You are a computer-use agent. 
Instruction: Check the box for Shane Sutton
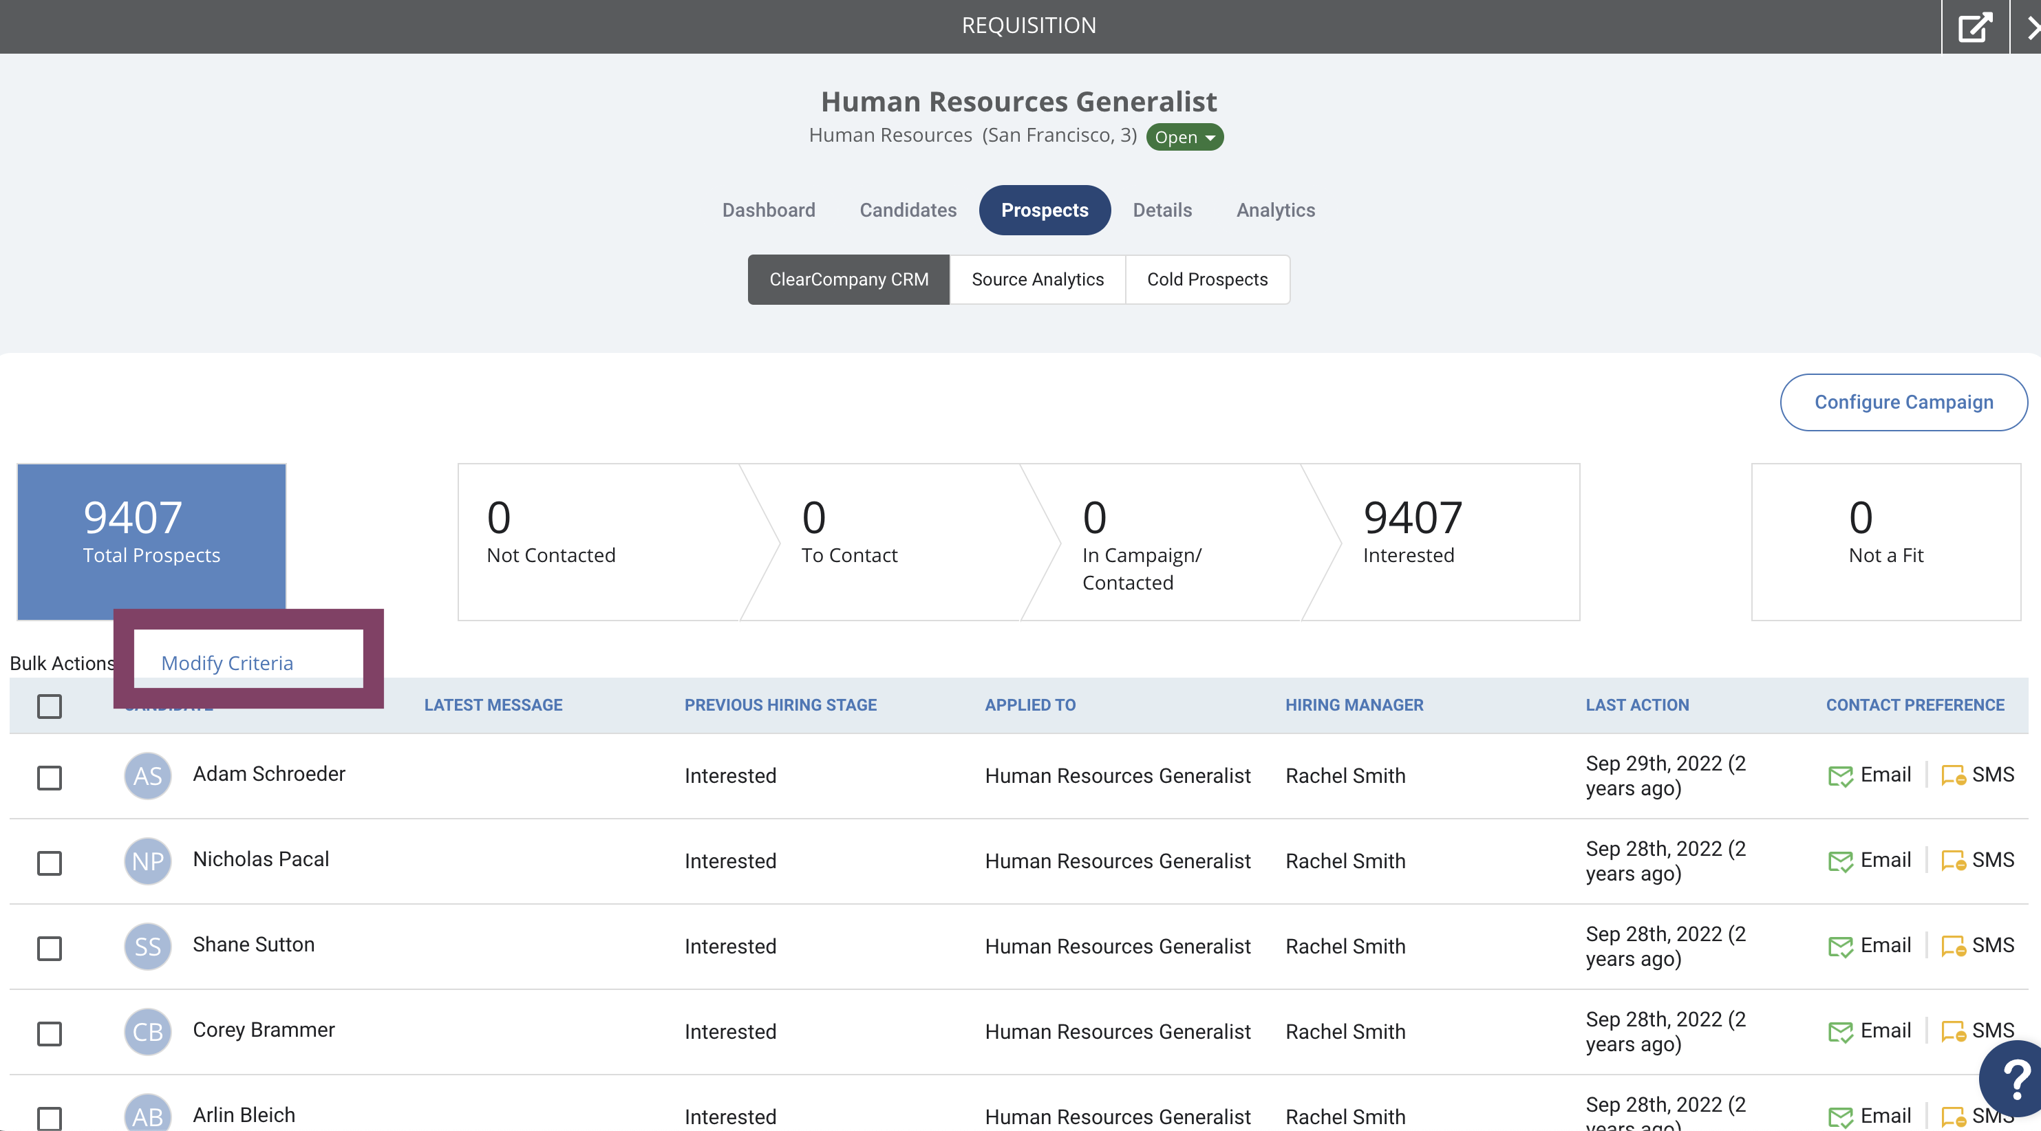(x=49, y=948)
